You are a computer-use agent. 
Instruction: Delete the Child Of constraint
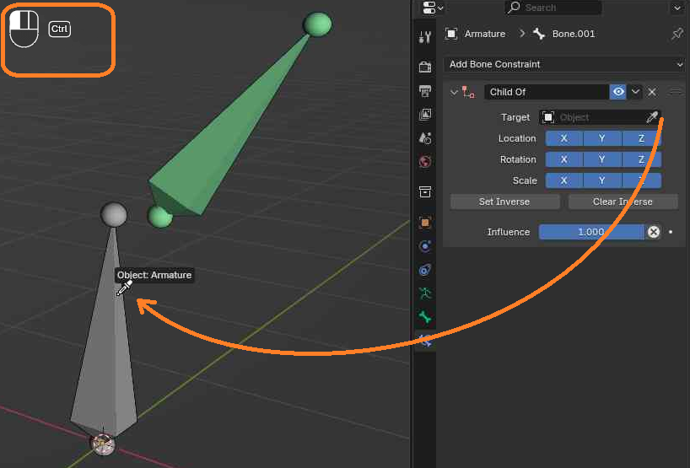(652, 92)
